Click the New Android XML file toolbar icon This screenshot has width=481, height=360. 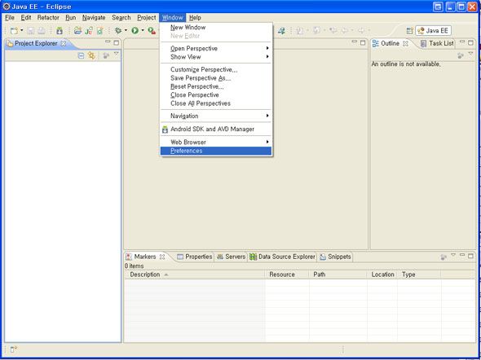click(x=99, y=31)
